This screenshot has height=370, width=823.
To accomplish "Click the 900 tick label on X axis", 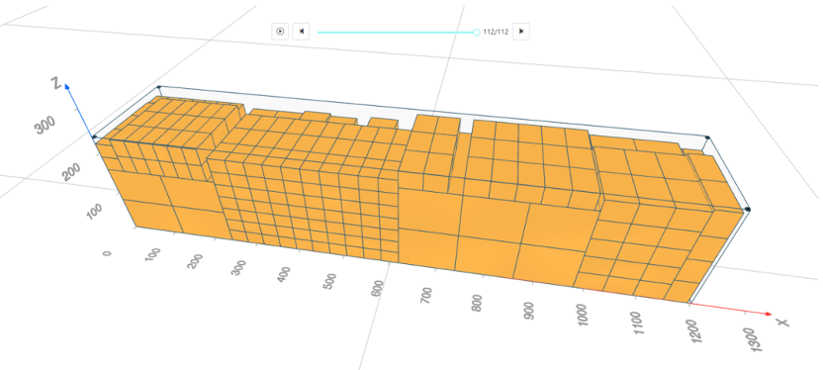I will coord(528,311).
